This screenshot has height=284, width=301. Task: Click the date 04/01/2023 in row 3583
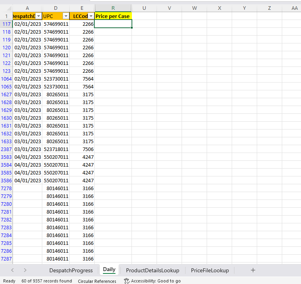(27, 157)
